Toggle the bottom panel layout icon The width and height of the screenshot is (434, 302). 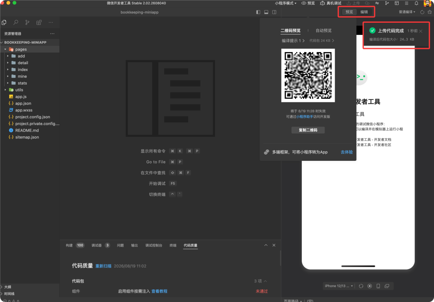click(266, 12)
